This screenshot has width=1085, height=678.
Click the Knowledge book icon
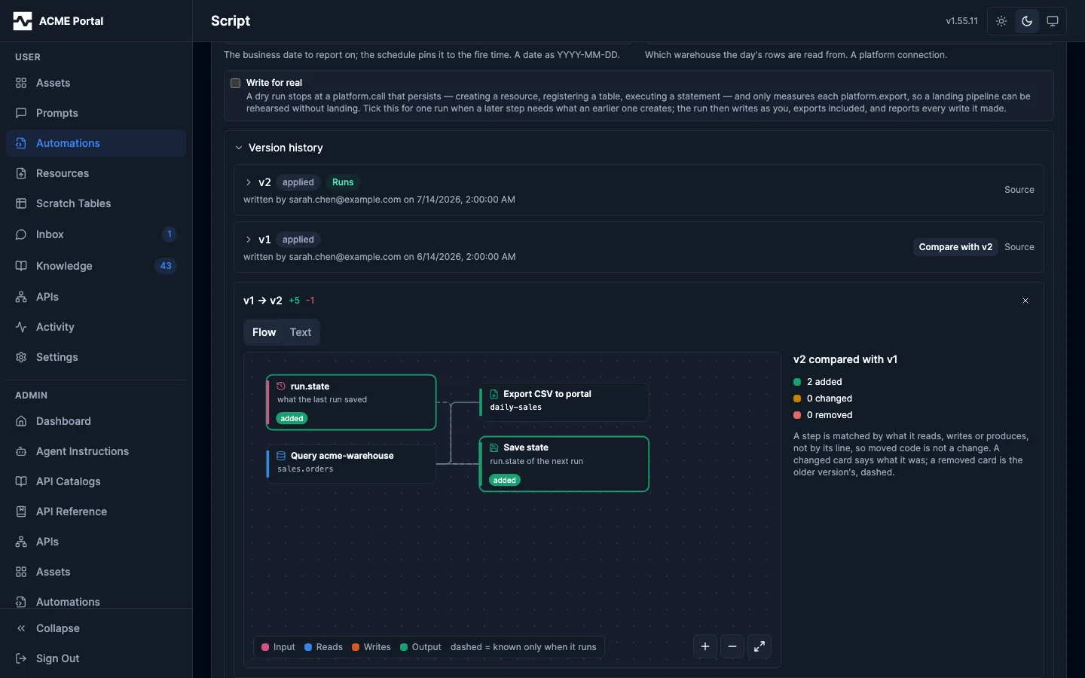(x=21, y=266)
